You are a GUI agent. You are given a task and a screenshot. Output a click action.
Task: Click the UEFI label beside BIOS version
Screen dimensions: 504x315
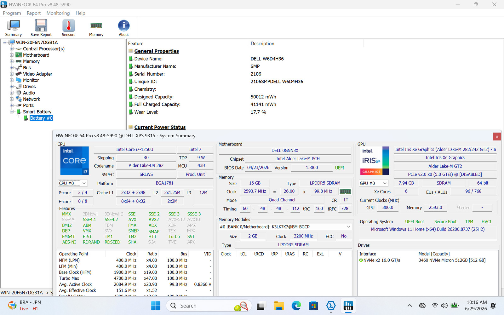340,168
